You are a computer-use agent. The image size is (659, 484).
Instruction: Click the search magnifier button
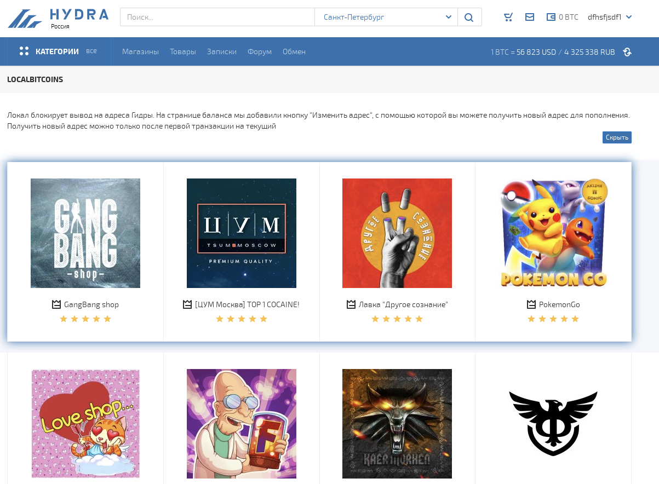coord(469,17)
